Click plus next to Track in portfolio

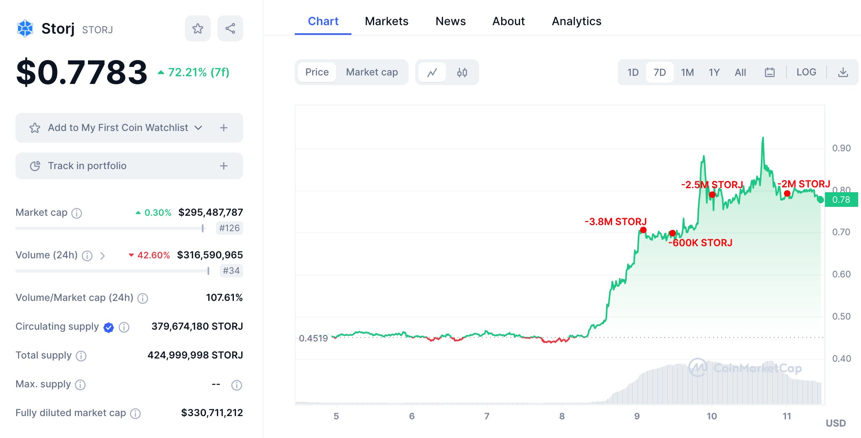tap(223, 166)
